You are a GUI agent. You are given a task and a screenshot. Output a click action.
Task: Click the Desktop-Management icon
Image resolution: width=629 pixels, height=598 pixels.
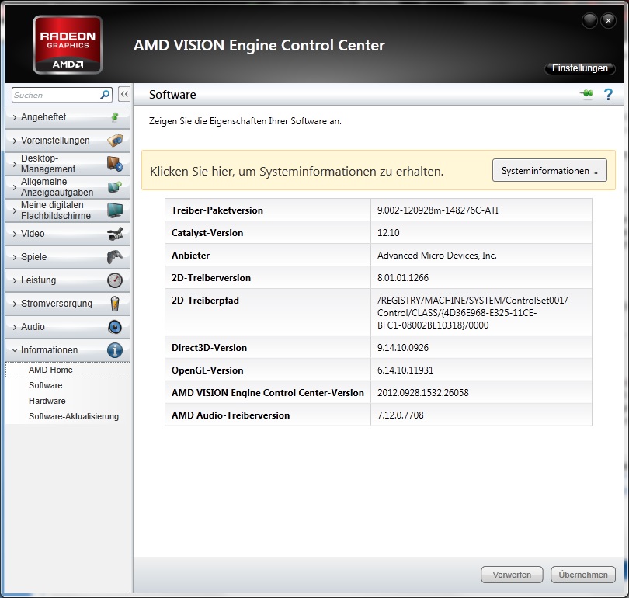tap(115, 164)
